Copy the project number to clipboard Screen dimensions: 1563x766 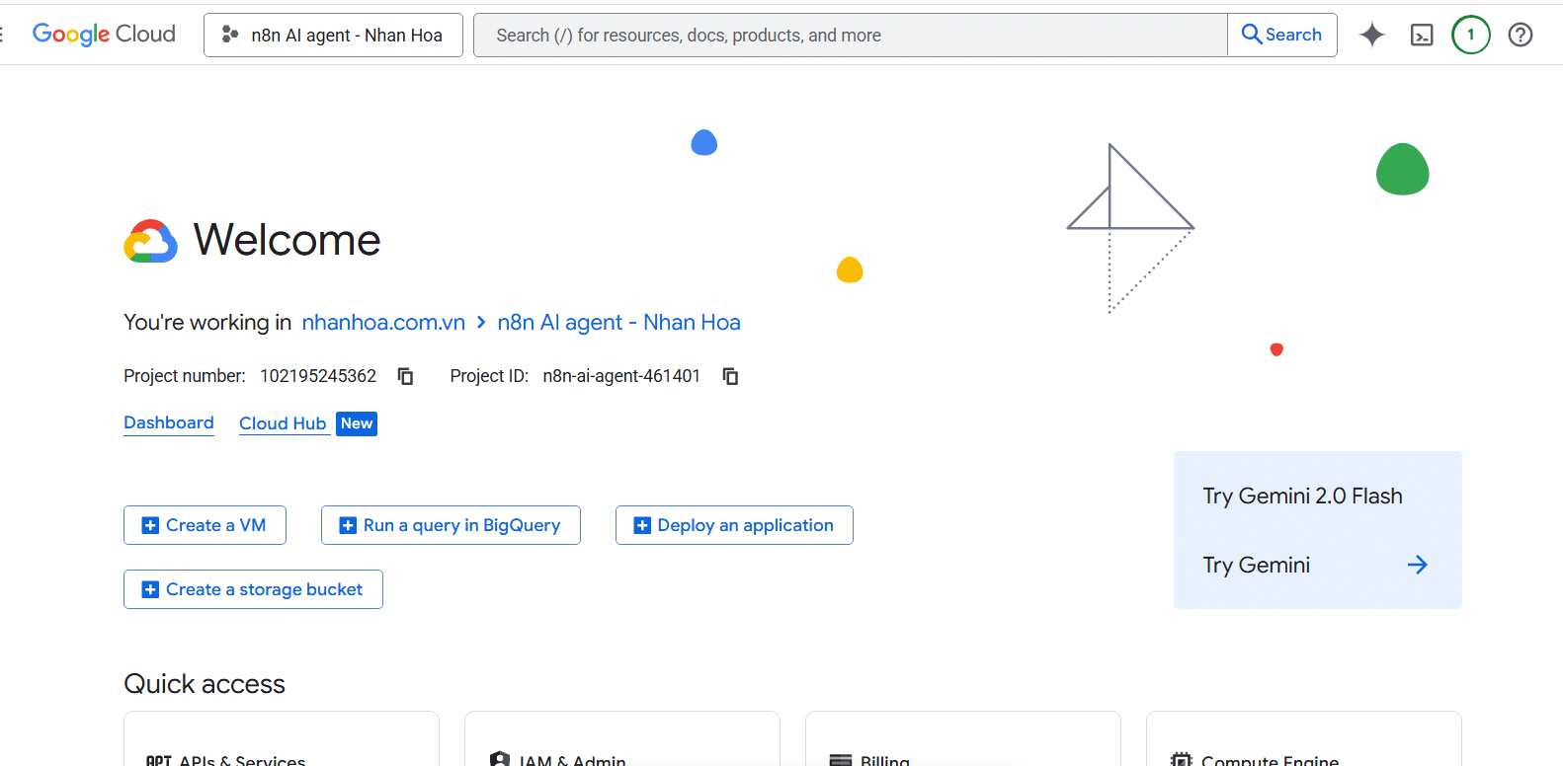pos(405,376)
